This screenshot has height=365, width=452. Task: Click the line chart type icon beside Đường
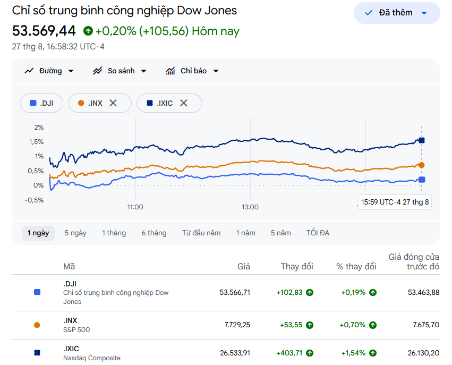[29, 71]
